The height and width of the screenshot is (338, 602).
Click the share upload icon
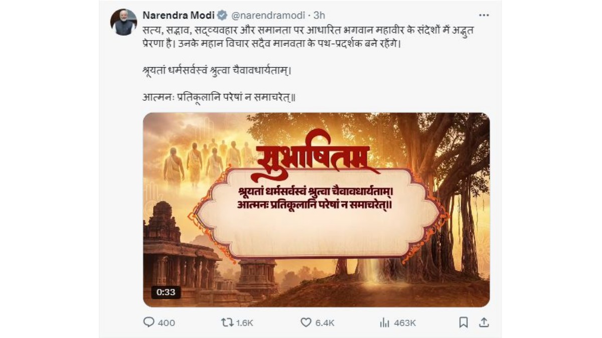484,322
